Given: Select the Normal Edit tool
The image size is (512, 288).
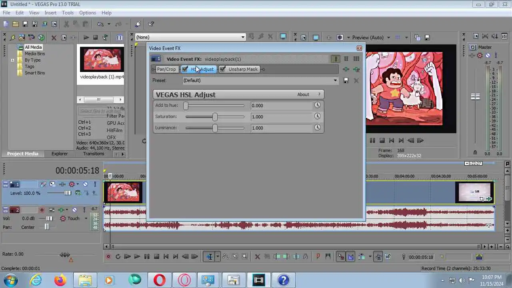Looking at the screenshot, I should 209,257.
